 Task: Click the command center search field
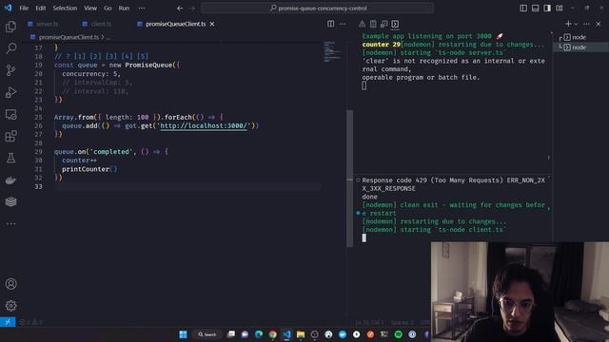point(318,9)
